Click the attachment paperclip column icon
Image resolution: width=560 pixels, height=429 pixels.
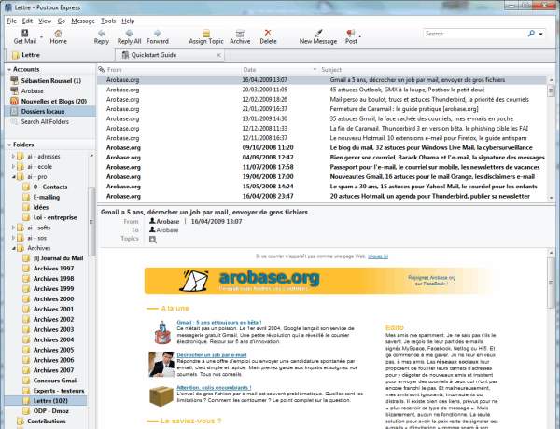[102, 69]
